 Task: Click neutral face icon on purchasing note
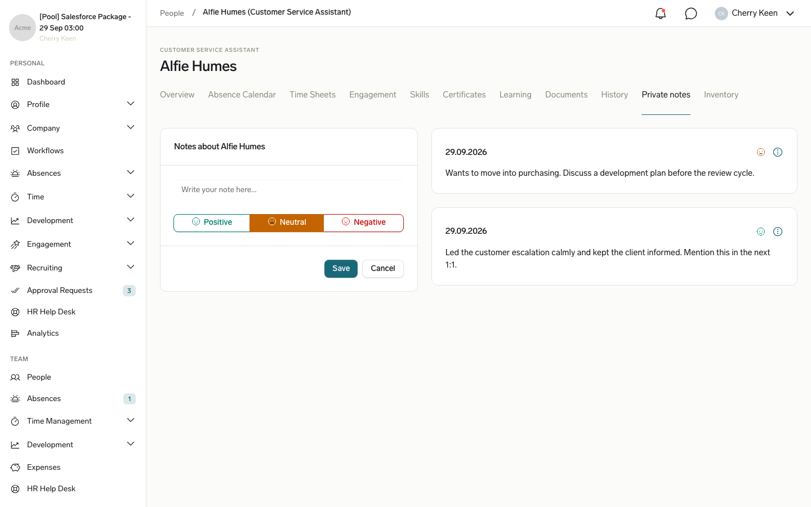pyautogui.click(x=761, y=152)
